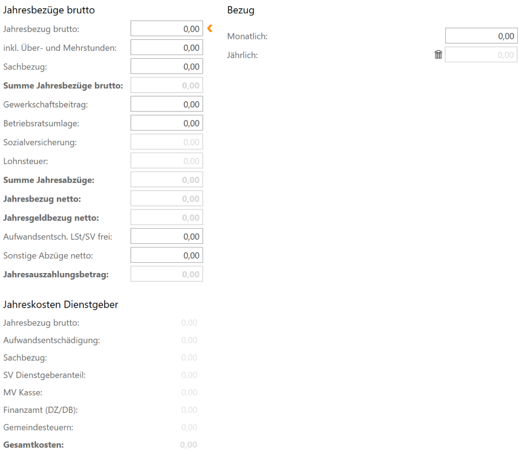Screen dimensions: 519x451
Task: Select the Lohnsteuer value field
Action: point(167,161)
